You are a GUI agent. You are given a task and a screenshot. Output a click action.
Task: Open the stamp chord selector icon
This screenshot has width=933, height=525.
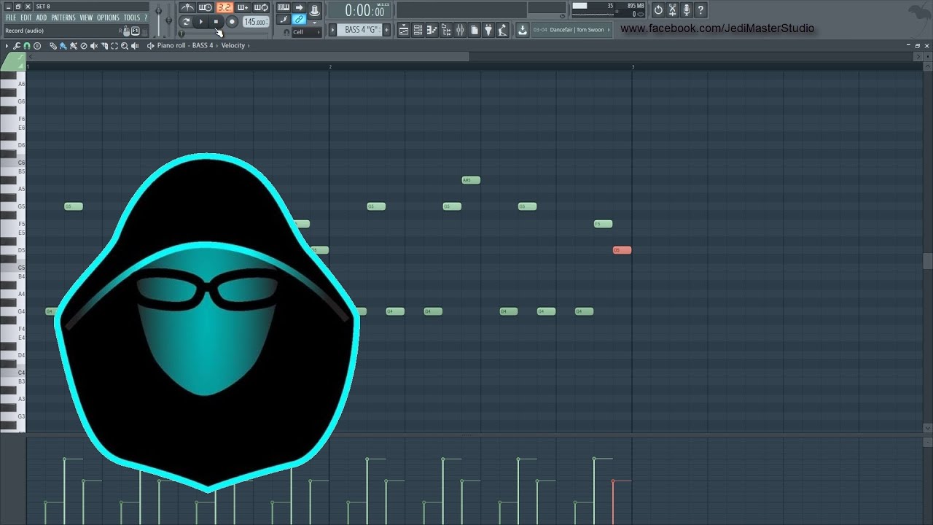(36, 45)
